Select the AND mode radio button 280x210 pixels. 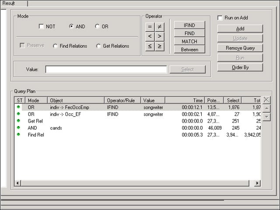click(x=71, y=26)
